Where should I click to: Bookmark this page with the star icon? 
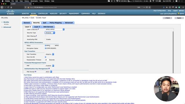pyautogui.click(x=150, y=7)
